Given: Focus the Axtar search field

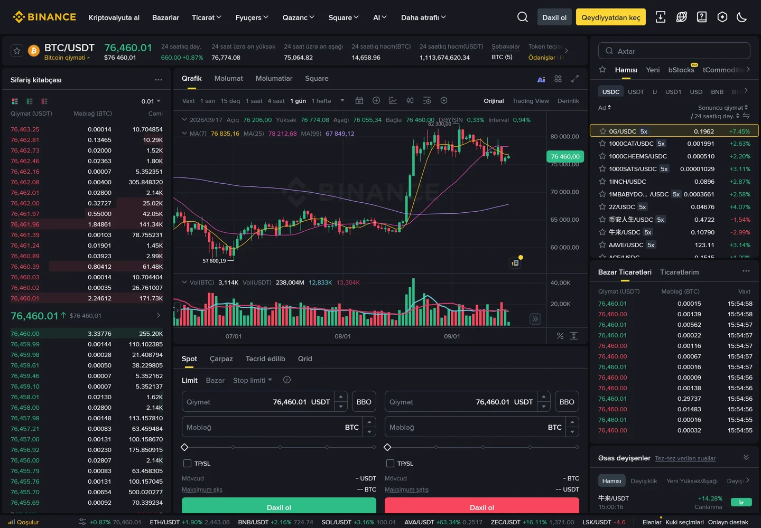Looking at the screenshot, I should (x=674, y=51).
